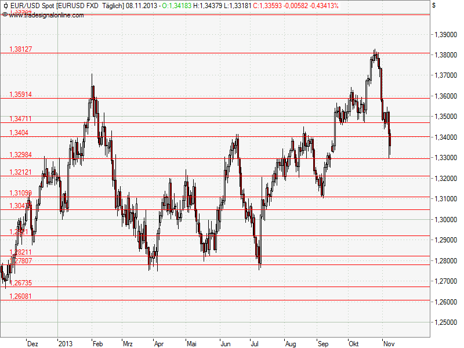Image resolution: width=464 pixels, height=348 pixels.
Task: Select the EUR/USD Spot chart title
Action: click(32, 5)
